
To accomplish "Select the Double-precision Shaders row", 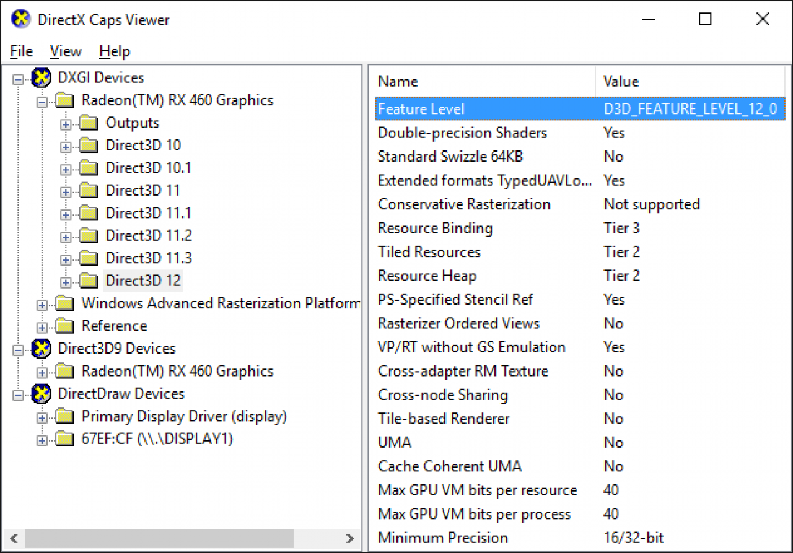I will [x=581, y=133].
